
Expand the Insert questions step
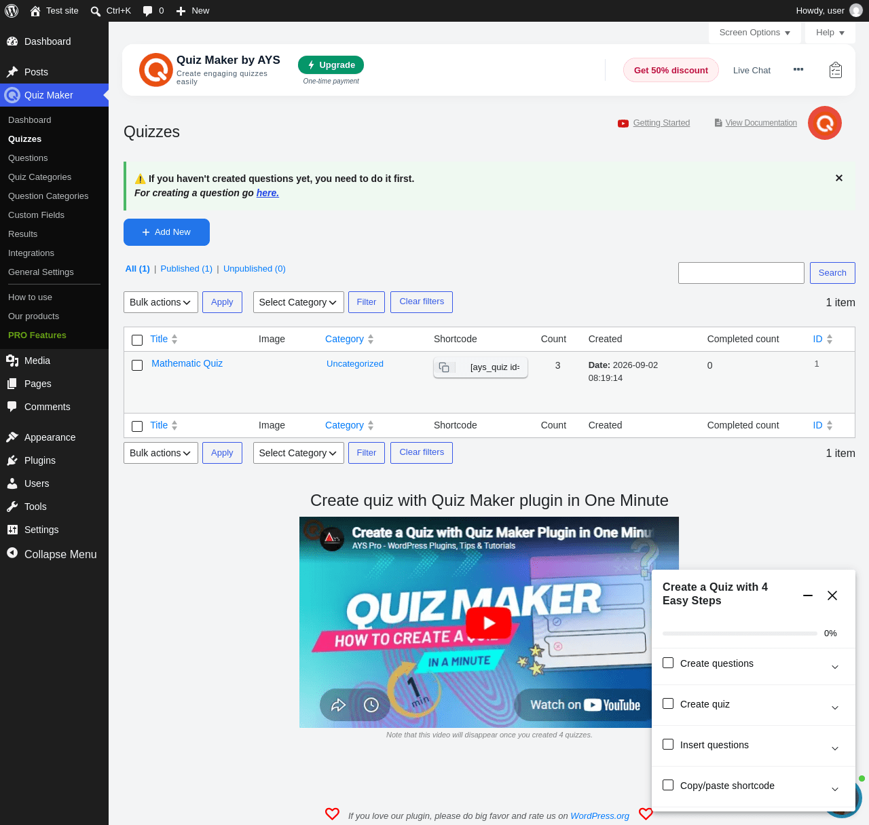tap(835, 748)
